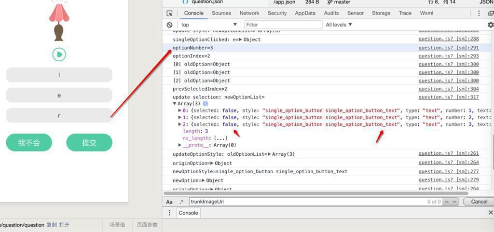The image size is (494, 232).
Task: Evaluate nv_length (...) getter value
Action: 220,138
